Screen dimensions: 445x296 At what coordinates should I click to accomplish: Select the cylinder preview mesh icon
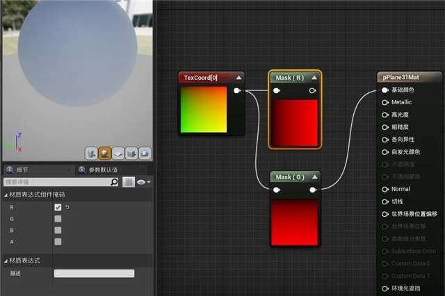(91, 153)
